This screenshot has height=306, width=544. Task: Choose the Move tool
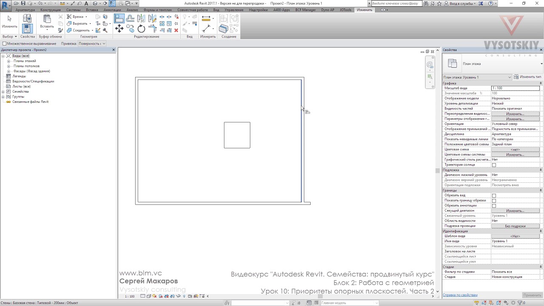pos(119,29)
